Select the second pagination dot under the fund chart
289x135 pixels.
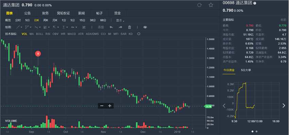tap(257, 131)
